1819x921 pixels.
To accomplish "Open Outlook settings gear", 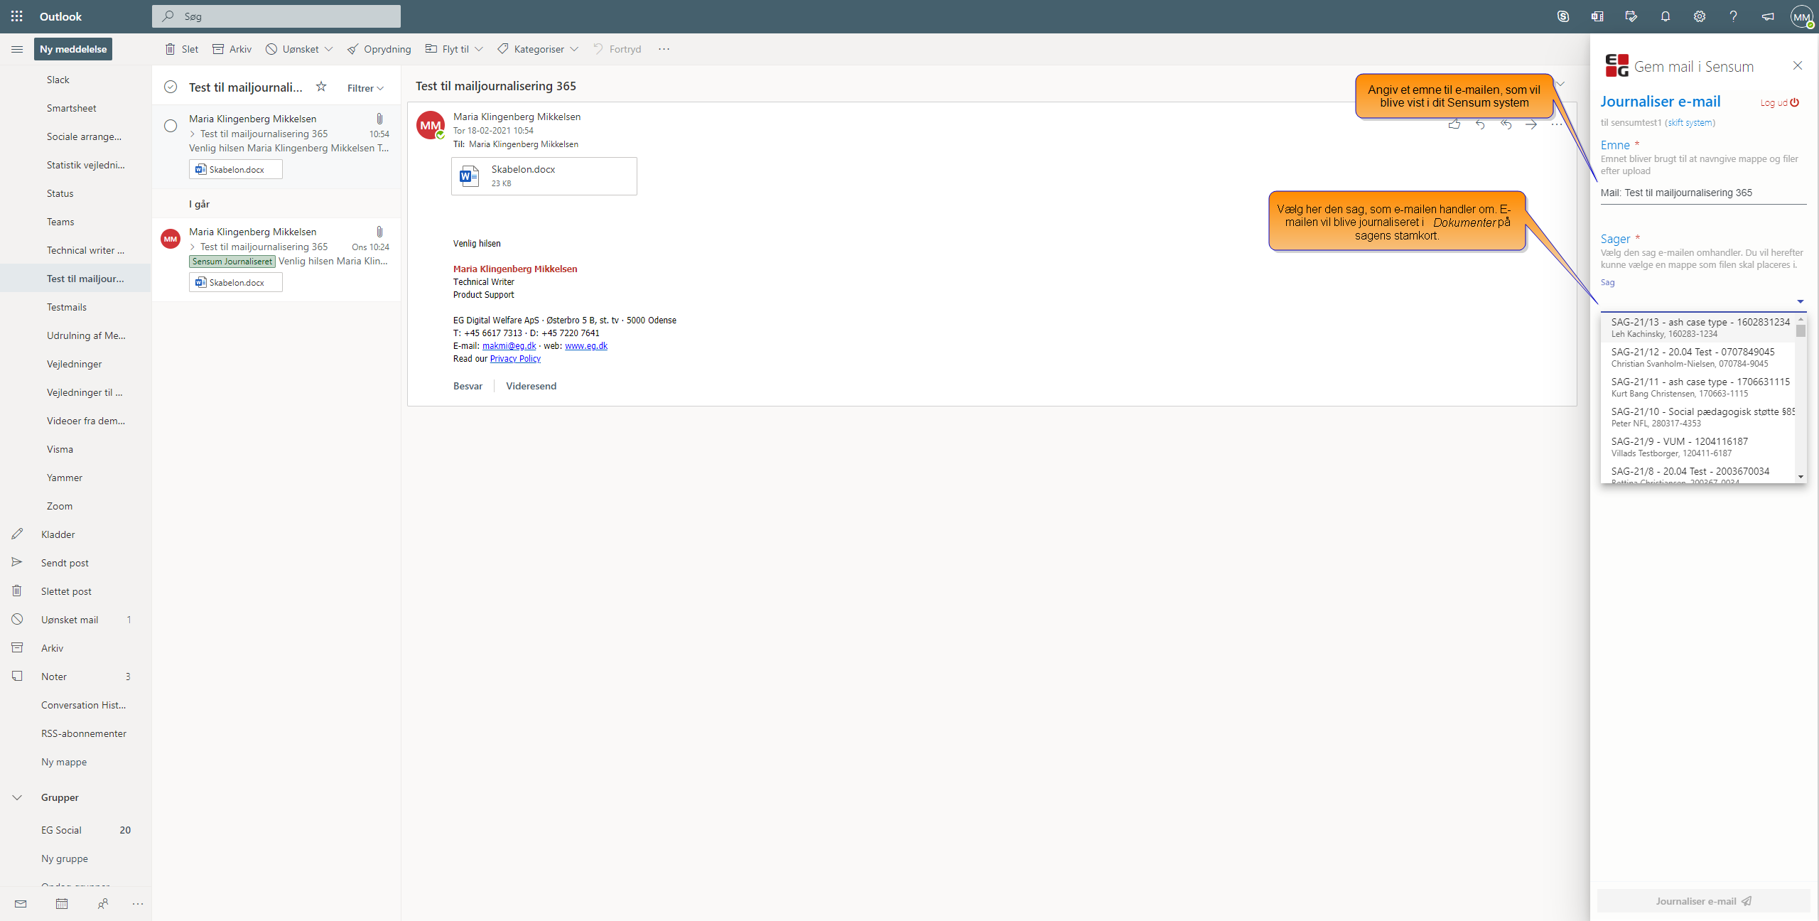I will coord(1700,16).
